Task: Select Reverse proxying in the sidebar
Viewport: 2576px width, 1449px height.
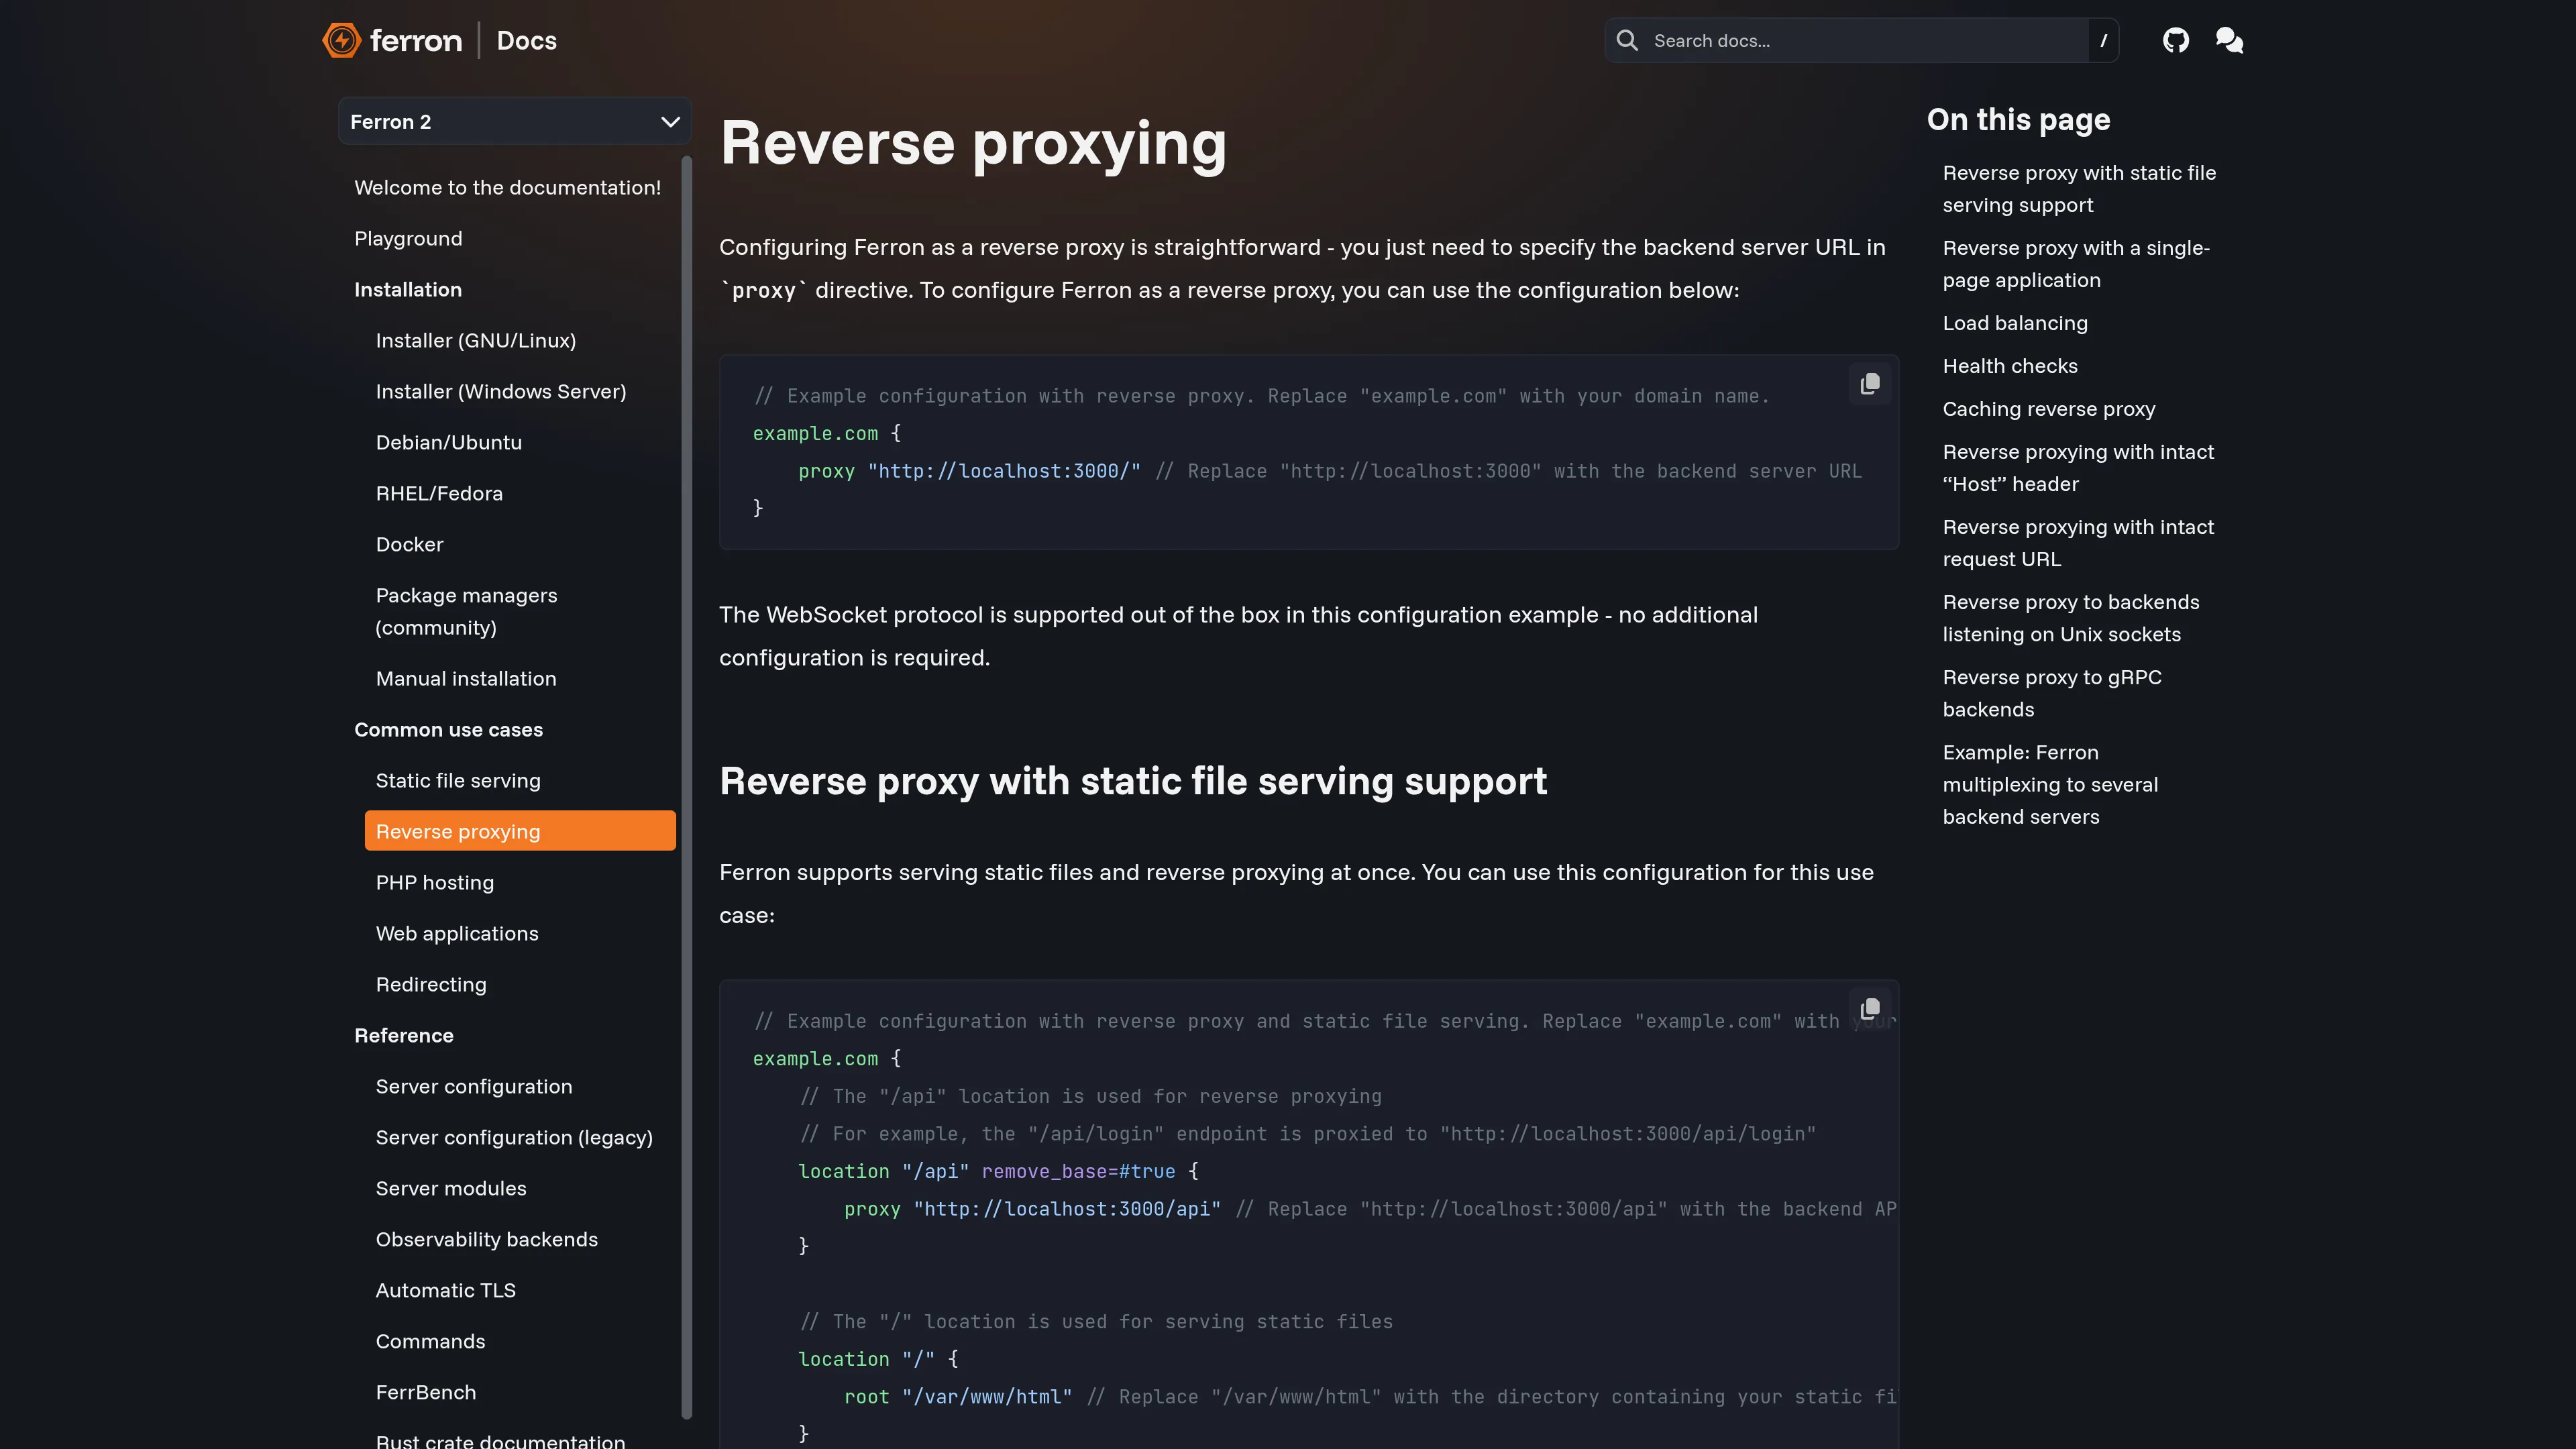Action: pyautogui.click(x=457, y=830)
